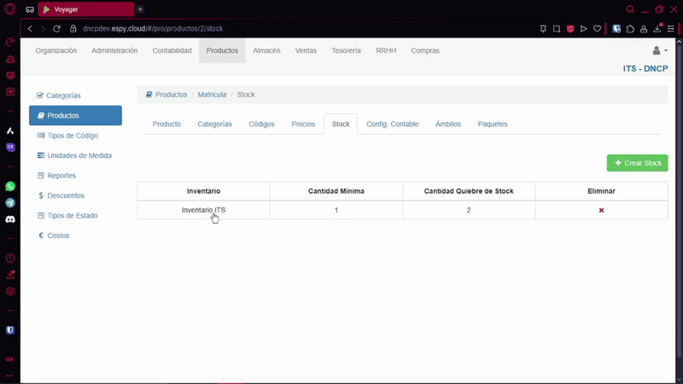
Task: Click Matricula in the breadcrumb
Action: coord(212,95)
